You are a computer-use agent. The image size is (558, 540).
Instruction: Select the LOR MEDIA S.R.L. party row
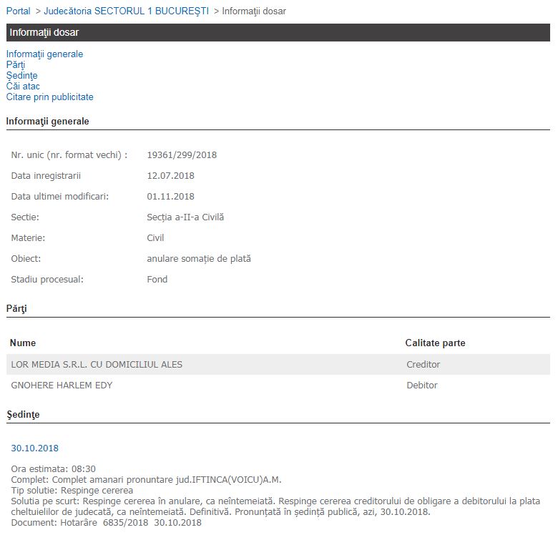(97, 365)
